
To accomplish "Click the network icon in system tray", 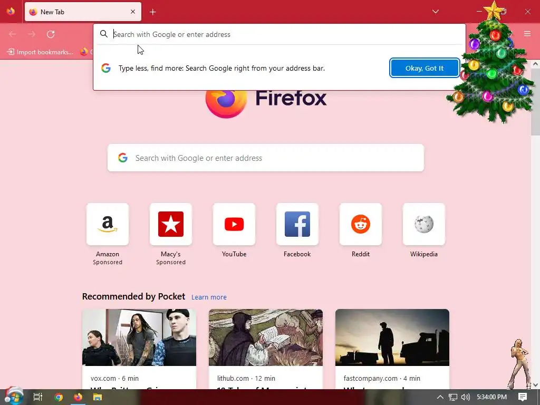I will pyautogui.click(x=453, y=397).
